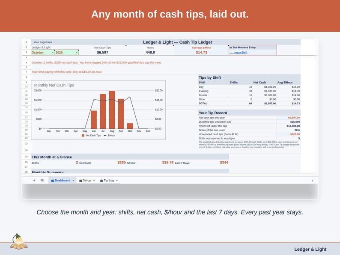Screen dimensions: 340x255
Task: Select the monthly $/Hour $16.76 value
Action: pos(167,162)
